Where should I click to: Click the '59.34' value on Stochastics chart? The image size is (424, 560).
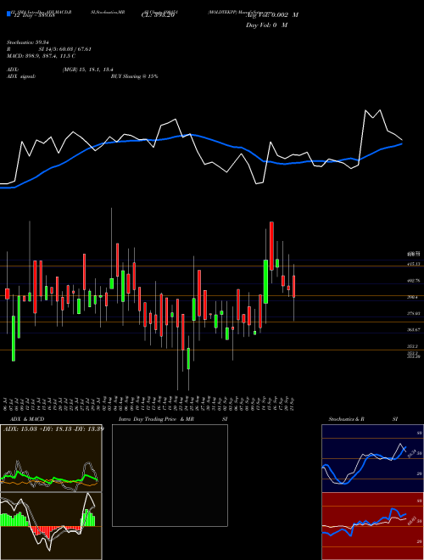tap(410, 454)
